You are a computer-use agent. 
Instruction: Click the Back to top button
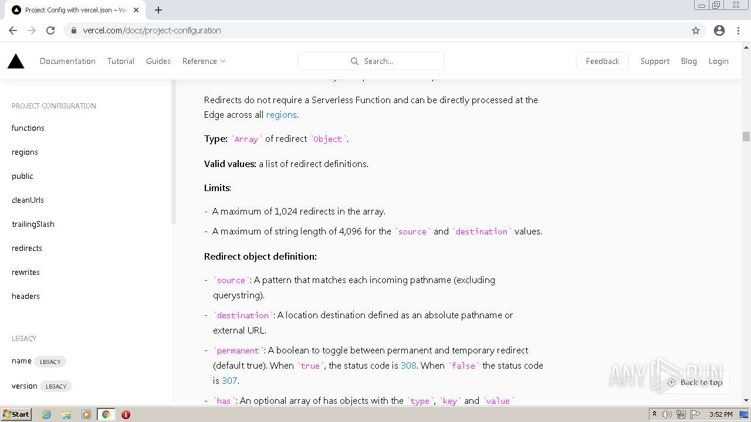(695, 382)
